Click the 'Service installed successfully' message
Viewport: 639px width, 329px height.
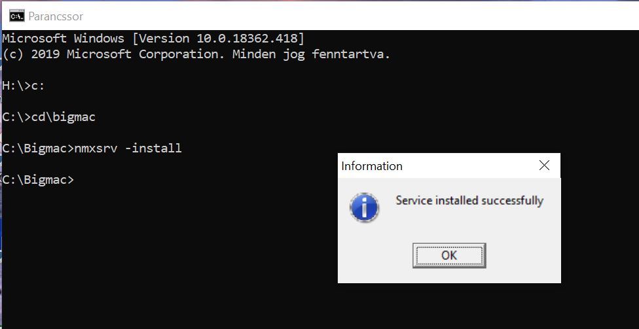[469, 200]
